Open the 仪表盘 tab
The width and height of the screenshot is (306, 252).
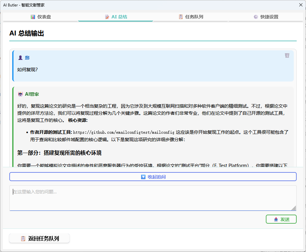click(41, 16)
